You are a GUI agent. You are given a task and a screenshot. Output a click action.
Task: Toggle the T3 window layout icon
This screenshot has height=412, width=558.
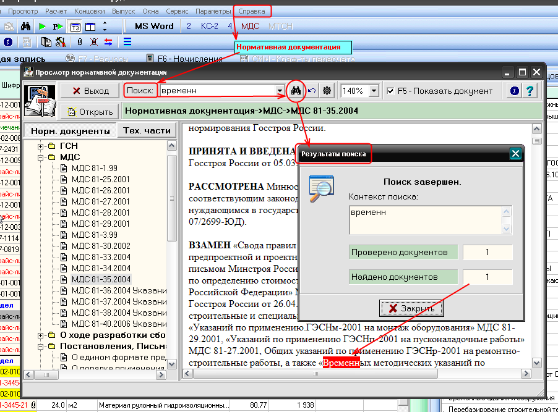[75, 27]
